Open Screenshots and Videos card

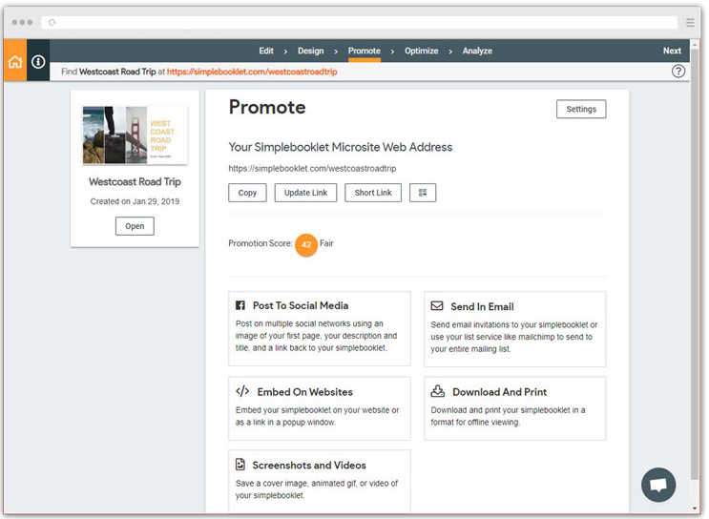pyautogui.click(x=320, y=481)
